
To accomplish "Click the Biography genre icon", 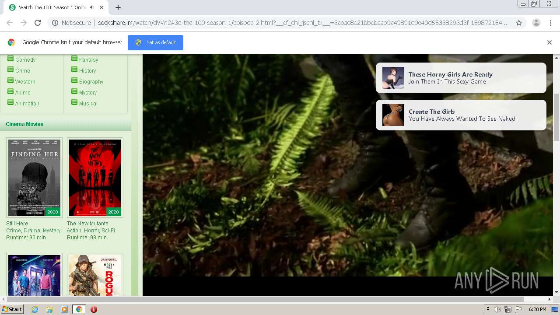I will pyautogui.click(x=74, y=80).
